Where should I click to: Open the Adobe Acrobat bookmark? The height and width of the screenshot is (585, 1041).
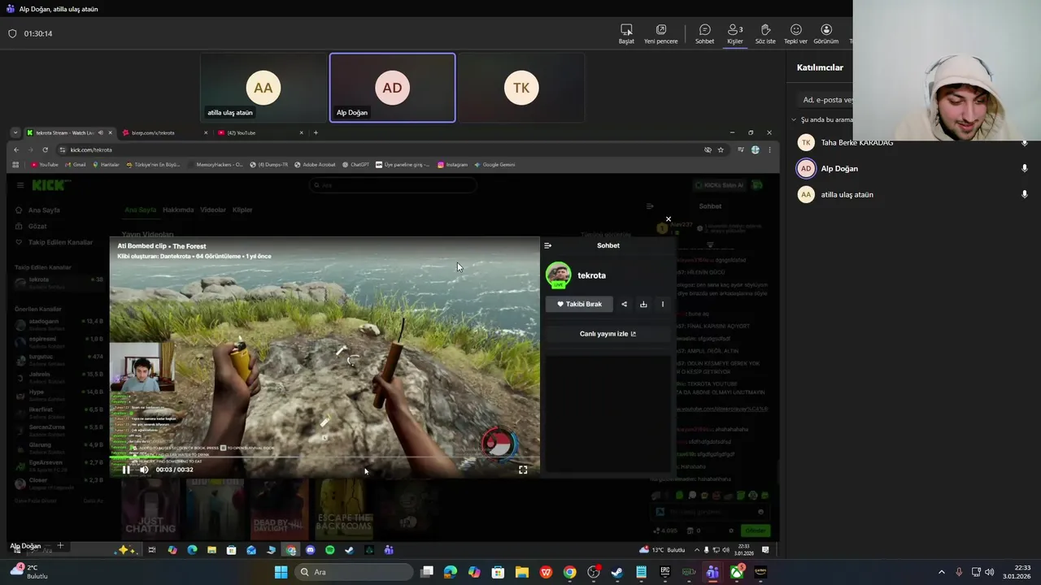(315, 164)
